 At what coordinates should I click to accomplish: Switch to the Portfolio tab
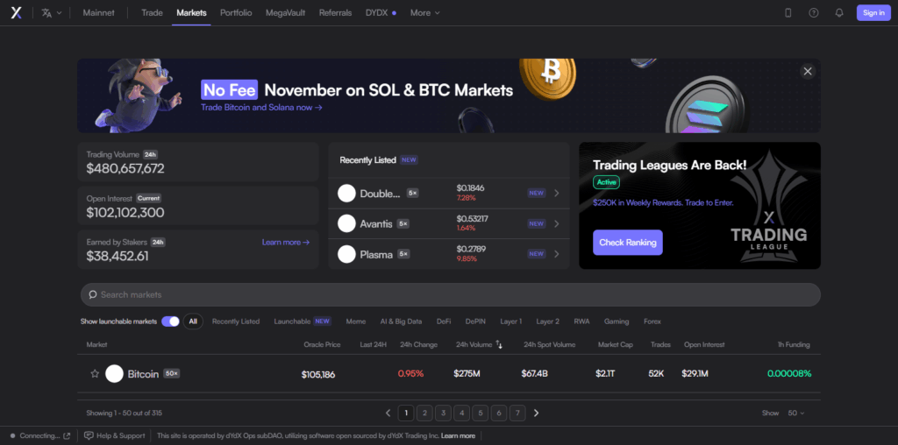(x=236, y=13)
